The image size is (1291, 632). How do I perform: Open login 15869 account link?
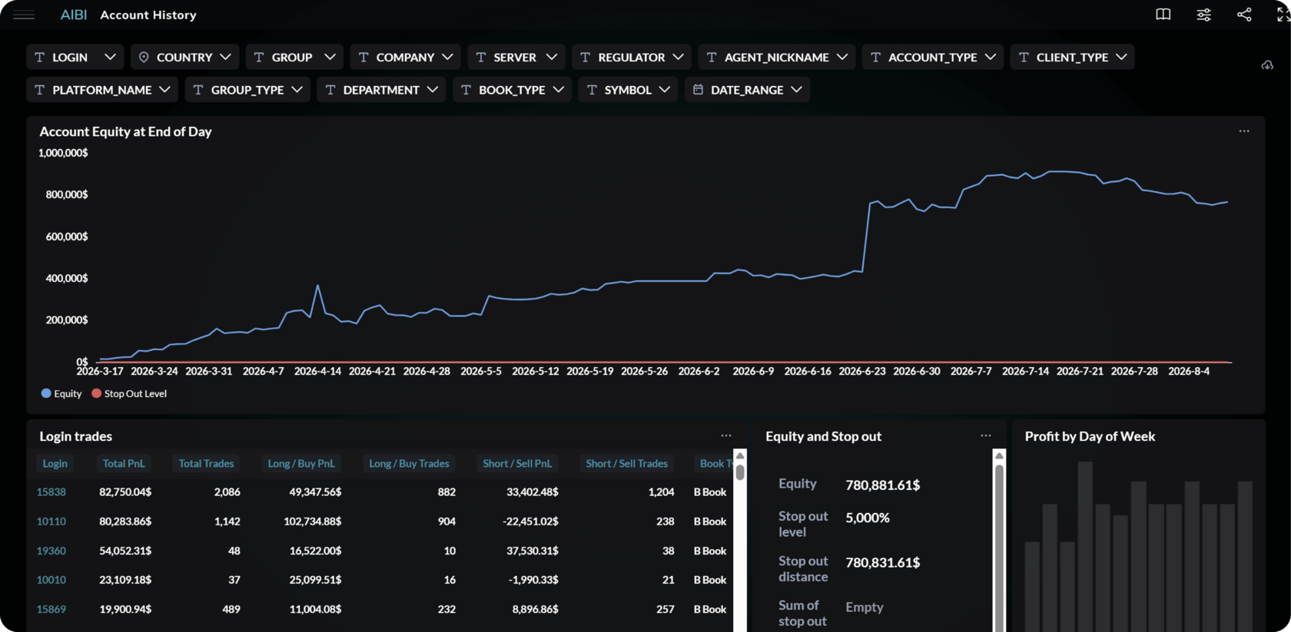tap(51, 609)
